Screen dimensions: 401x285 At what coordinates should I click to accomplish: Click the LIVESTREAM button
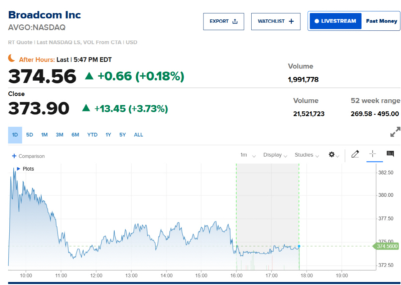(336, 21)
